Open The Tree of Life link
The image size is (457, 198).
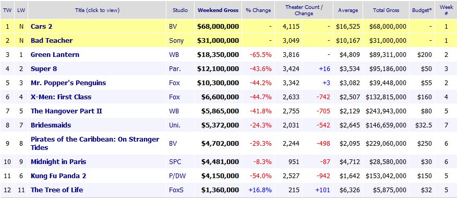click(57, 190)
